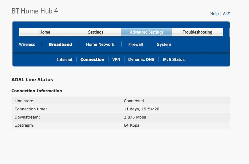Go to Dynamic DNS settings
The width and height of the screenshot is (249, 164).
point(141,59)
